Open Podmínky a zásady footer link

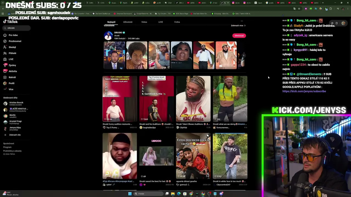(x=12, y=151)
